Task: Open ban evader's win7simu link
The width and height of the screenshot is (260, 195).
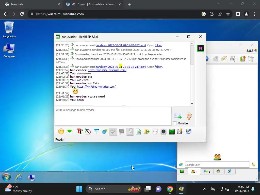Action: pyautogui.click(x=107, y=70)
